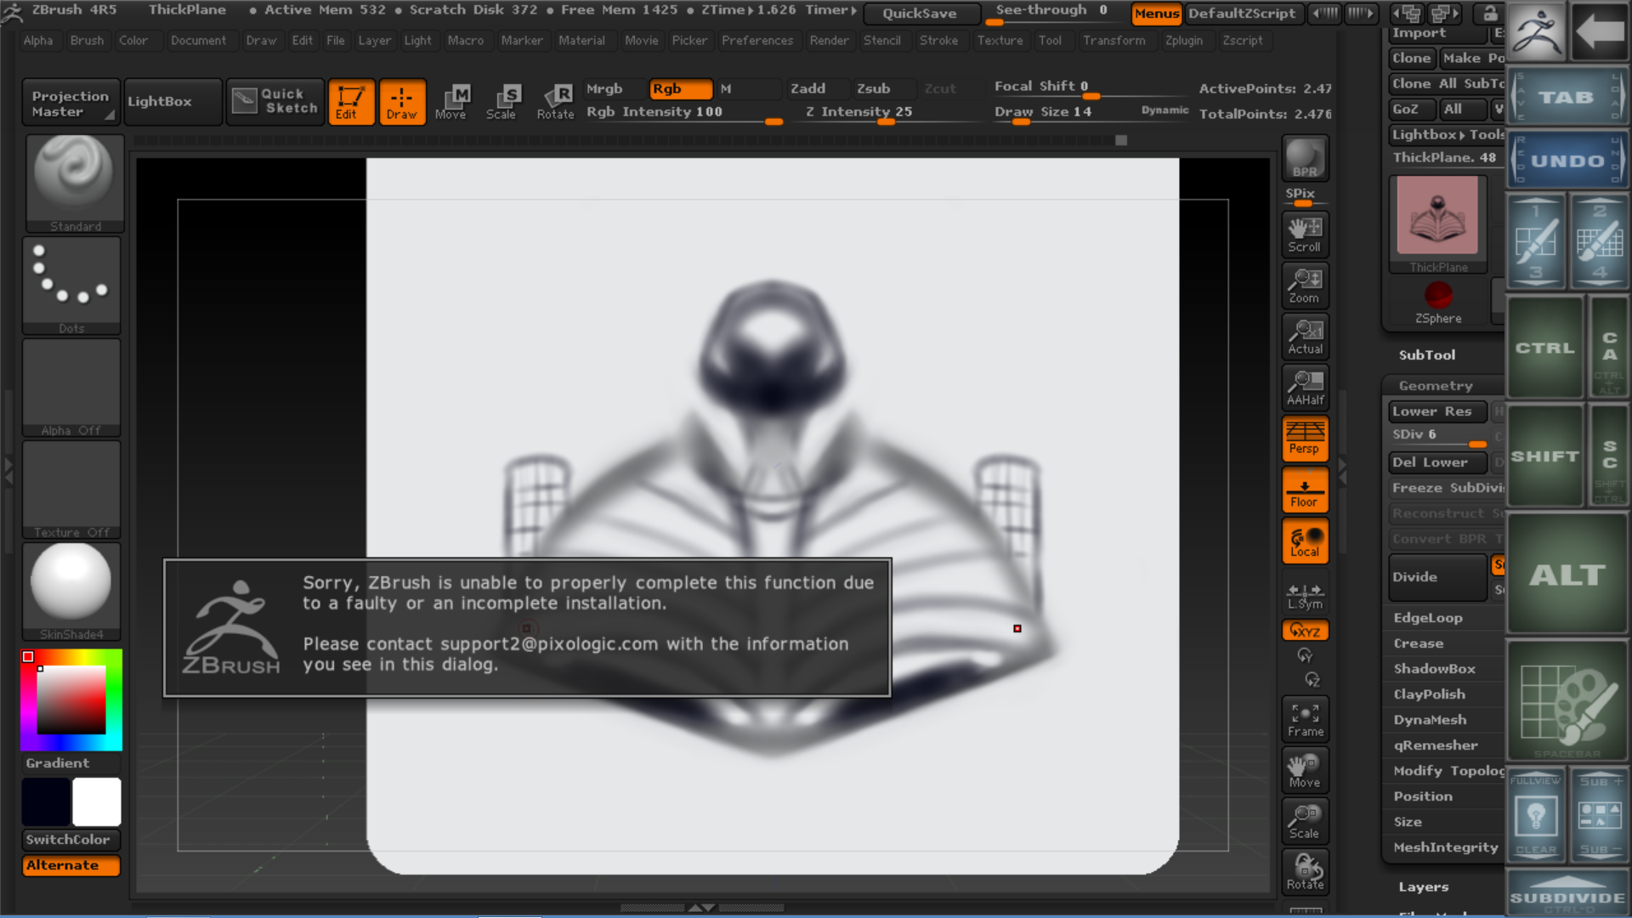
Task: Toggle Local transformations
Action: click(1305, 541)
